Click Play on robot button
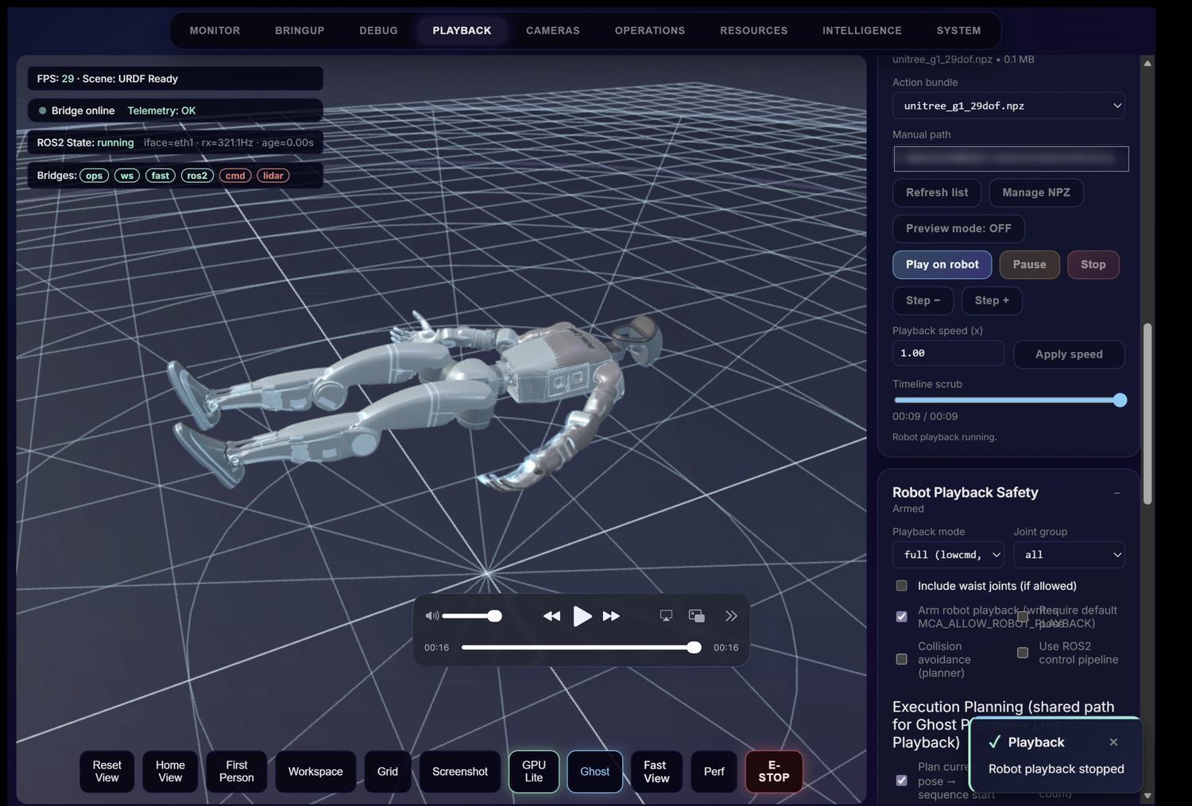The image size is (1192, 806). click(x=942, y=265)
